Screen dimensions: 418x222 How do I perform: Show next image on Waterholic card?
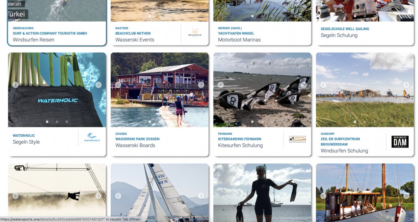click(x=98, y=85)
